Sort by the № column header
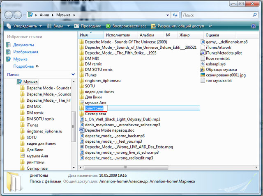The height and width of the screenshot is (196, 263). pyautogui.click(x=171, y=35)
